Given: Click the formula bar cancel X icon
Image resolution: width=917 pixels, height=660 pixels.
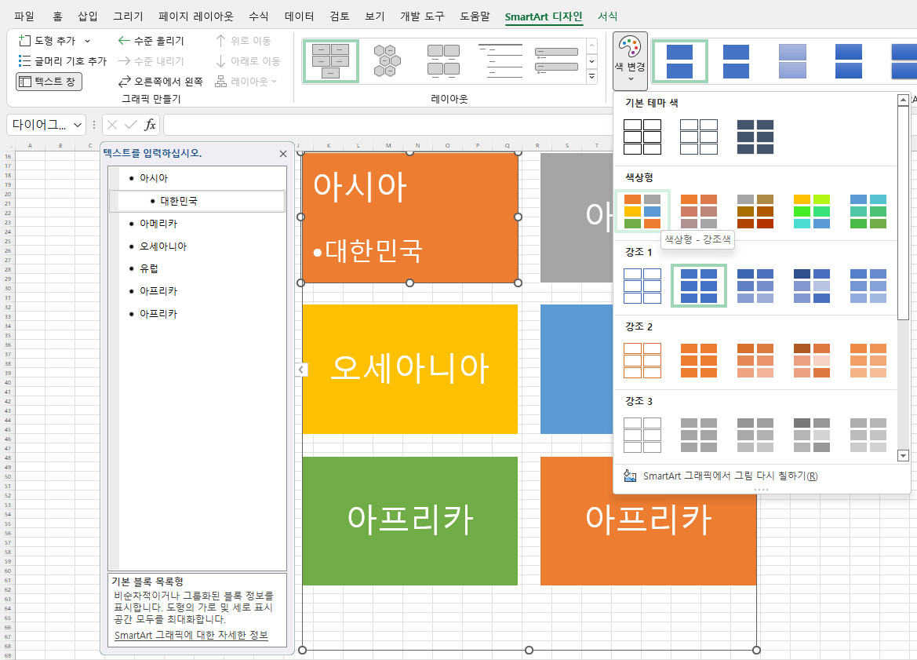Looking at the screenshot, I should pos(112,125).
